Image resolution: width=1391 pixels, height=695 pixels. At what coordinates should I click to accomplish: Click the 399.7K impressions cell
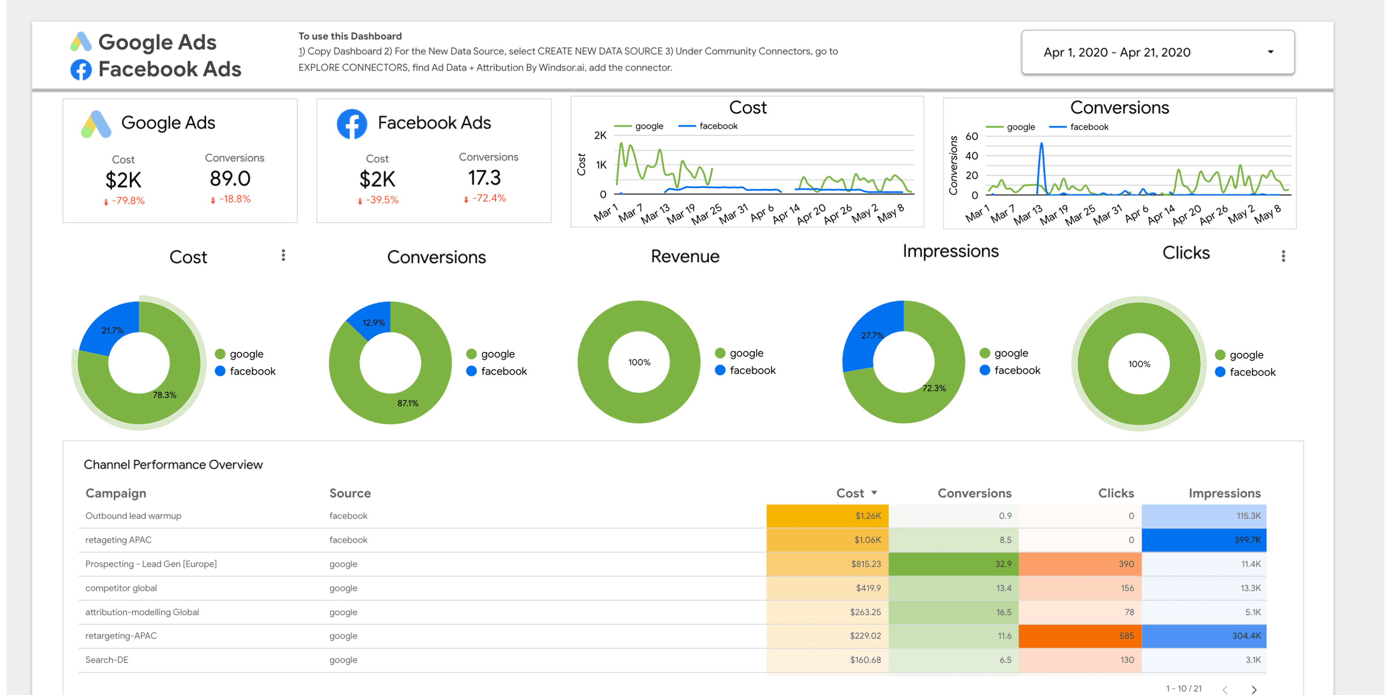tap(1204, 540)
